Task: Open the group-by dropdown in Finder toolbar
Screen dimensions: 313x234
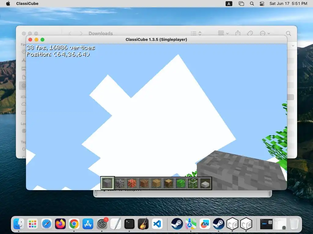Action: click(x=223, y=33)
